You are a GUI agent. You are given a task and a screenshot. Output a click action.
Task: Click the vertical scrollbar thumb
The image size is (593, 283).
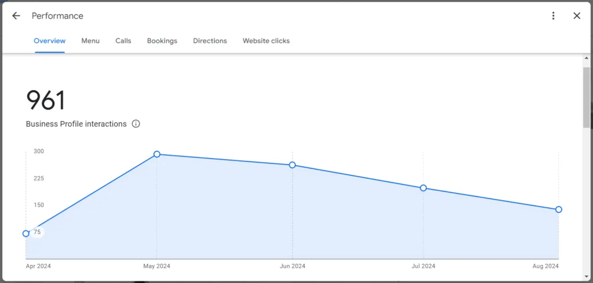[587, 97]
